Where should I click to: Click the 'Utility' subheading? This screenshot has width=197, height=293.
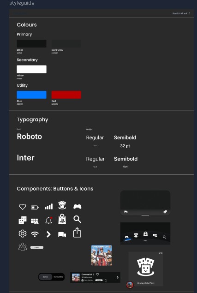(x=22, y=85)
